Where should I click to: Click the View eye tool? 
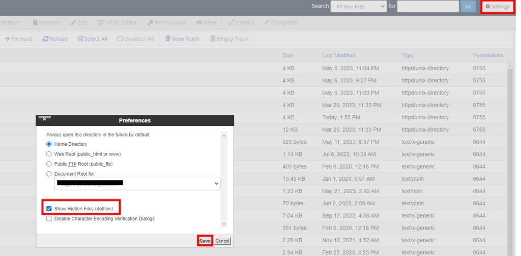point(206,22)
